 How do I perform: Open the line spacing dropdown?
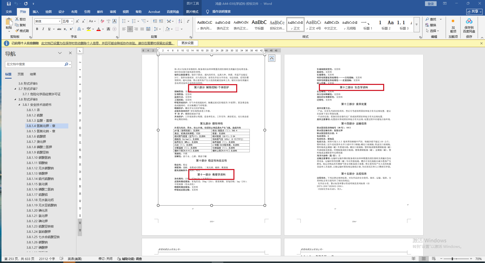click(157, 29)
